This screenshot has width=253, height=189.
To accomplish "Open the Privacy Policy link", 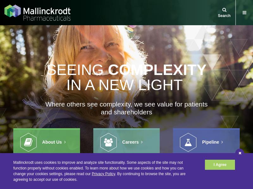I will click(x=103, y=174).
